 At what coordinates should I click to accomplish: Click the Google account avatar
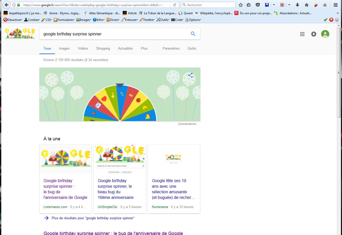[x=325, y=34]
